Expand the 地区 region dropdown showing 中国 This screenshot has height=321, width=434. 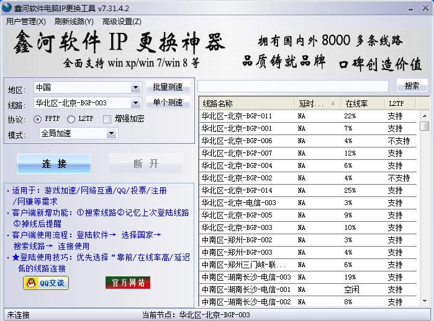coord(135,88)
